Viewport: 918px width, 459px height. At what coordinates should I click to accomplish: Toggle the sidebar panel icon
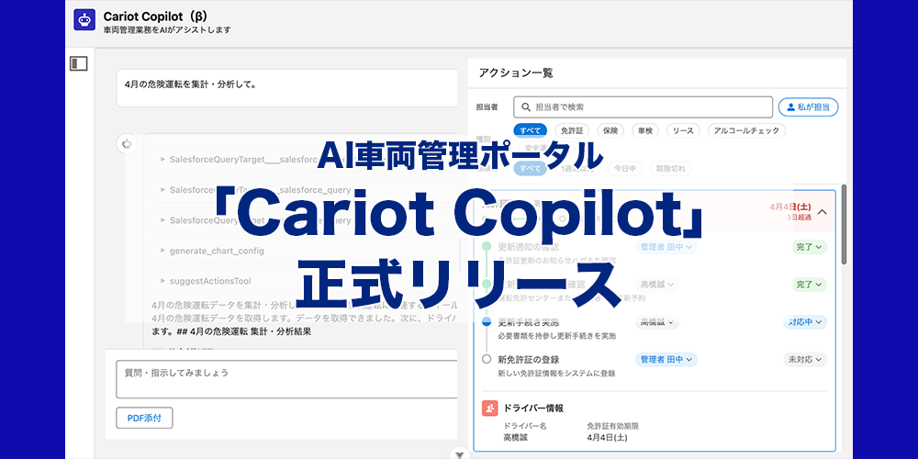pyautogui.click(x=78, y=64)
